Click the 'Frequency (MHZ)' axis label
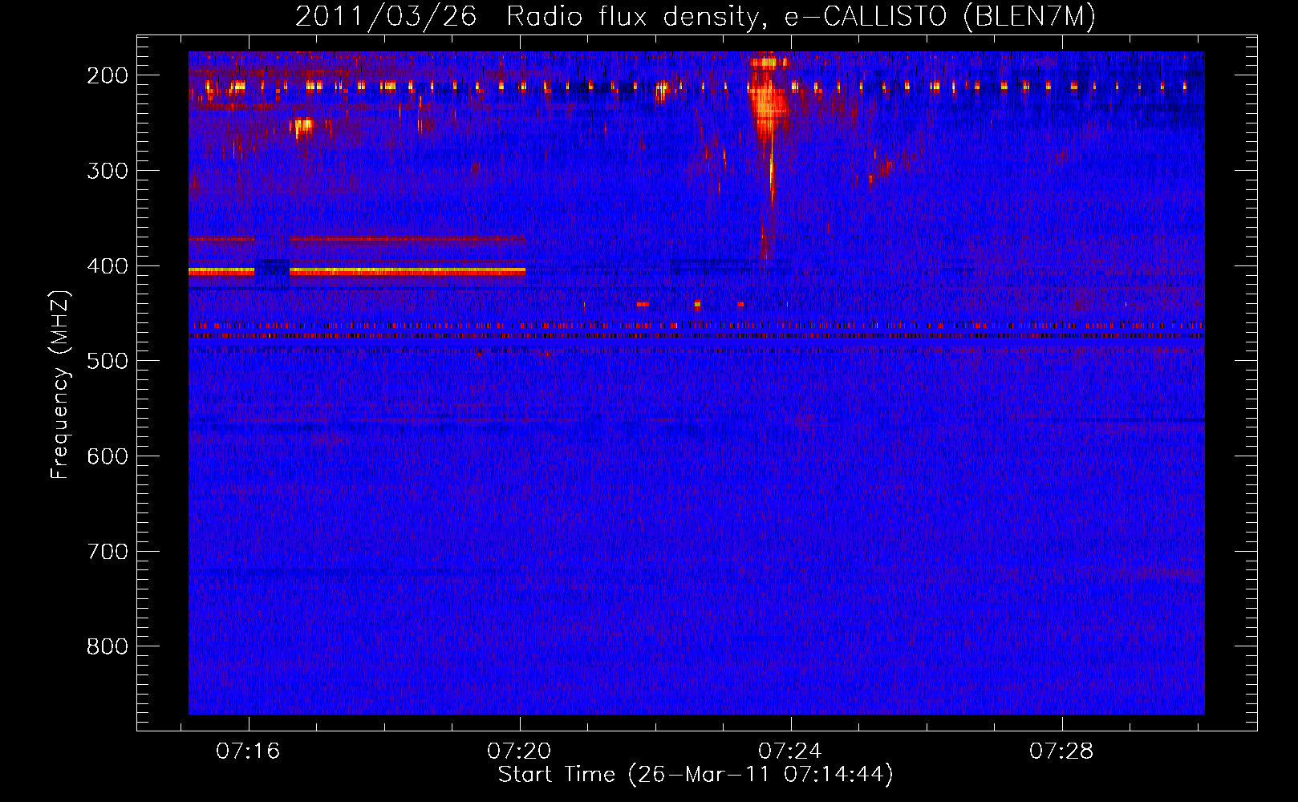The height and width of the screenshot is (802, 1298). point(60,385)
